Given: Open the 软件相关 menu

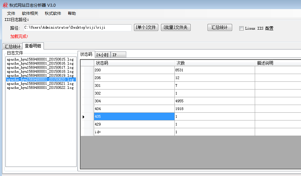Looking at the screenshot, I should point(30,13).
